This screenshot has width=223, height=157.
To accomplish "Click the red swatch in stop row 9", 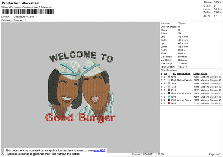I will (x=169, y=103).
